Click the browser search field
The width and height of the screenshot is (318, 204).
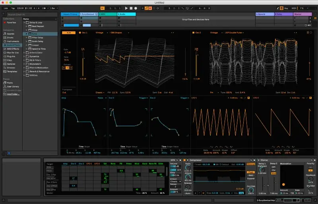pyautogui.click(x=32, y=15)
